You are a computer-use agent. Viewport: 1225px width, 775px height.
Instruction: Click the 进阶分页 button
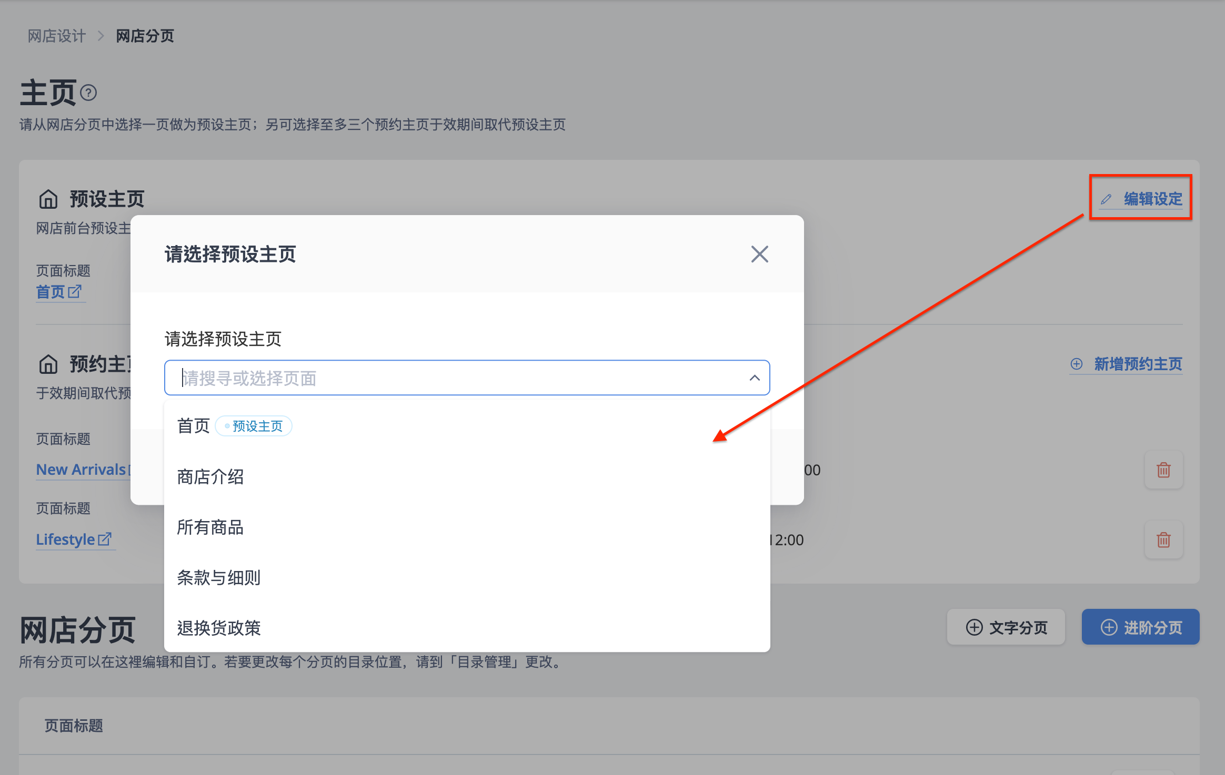point(1140,627)
